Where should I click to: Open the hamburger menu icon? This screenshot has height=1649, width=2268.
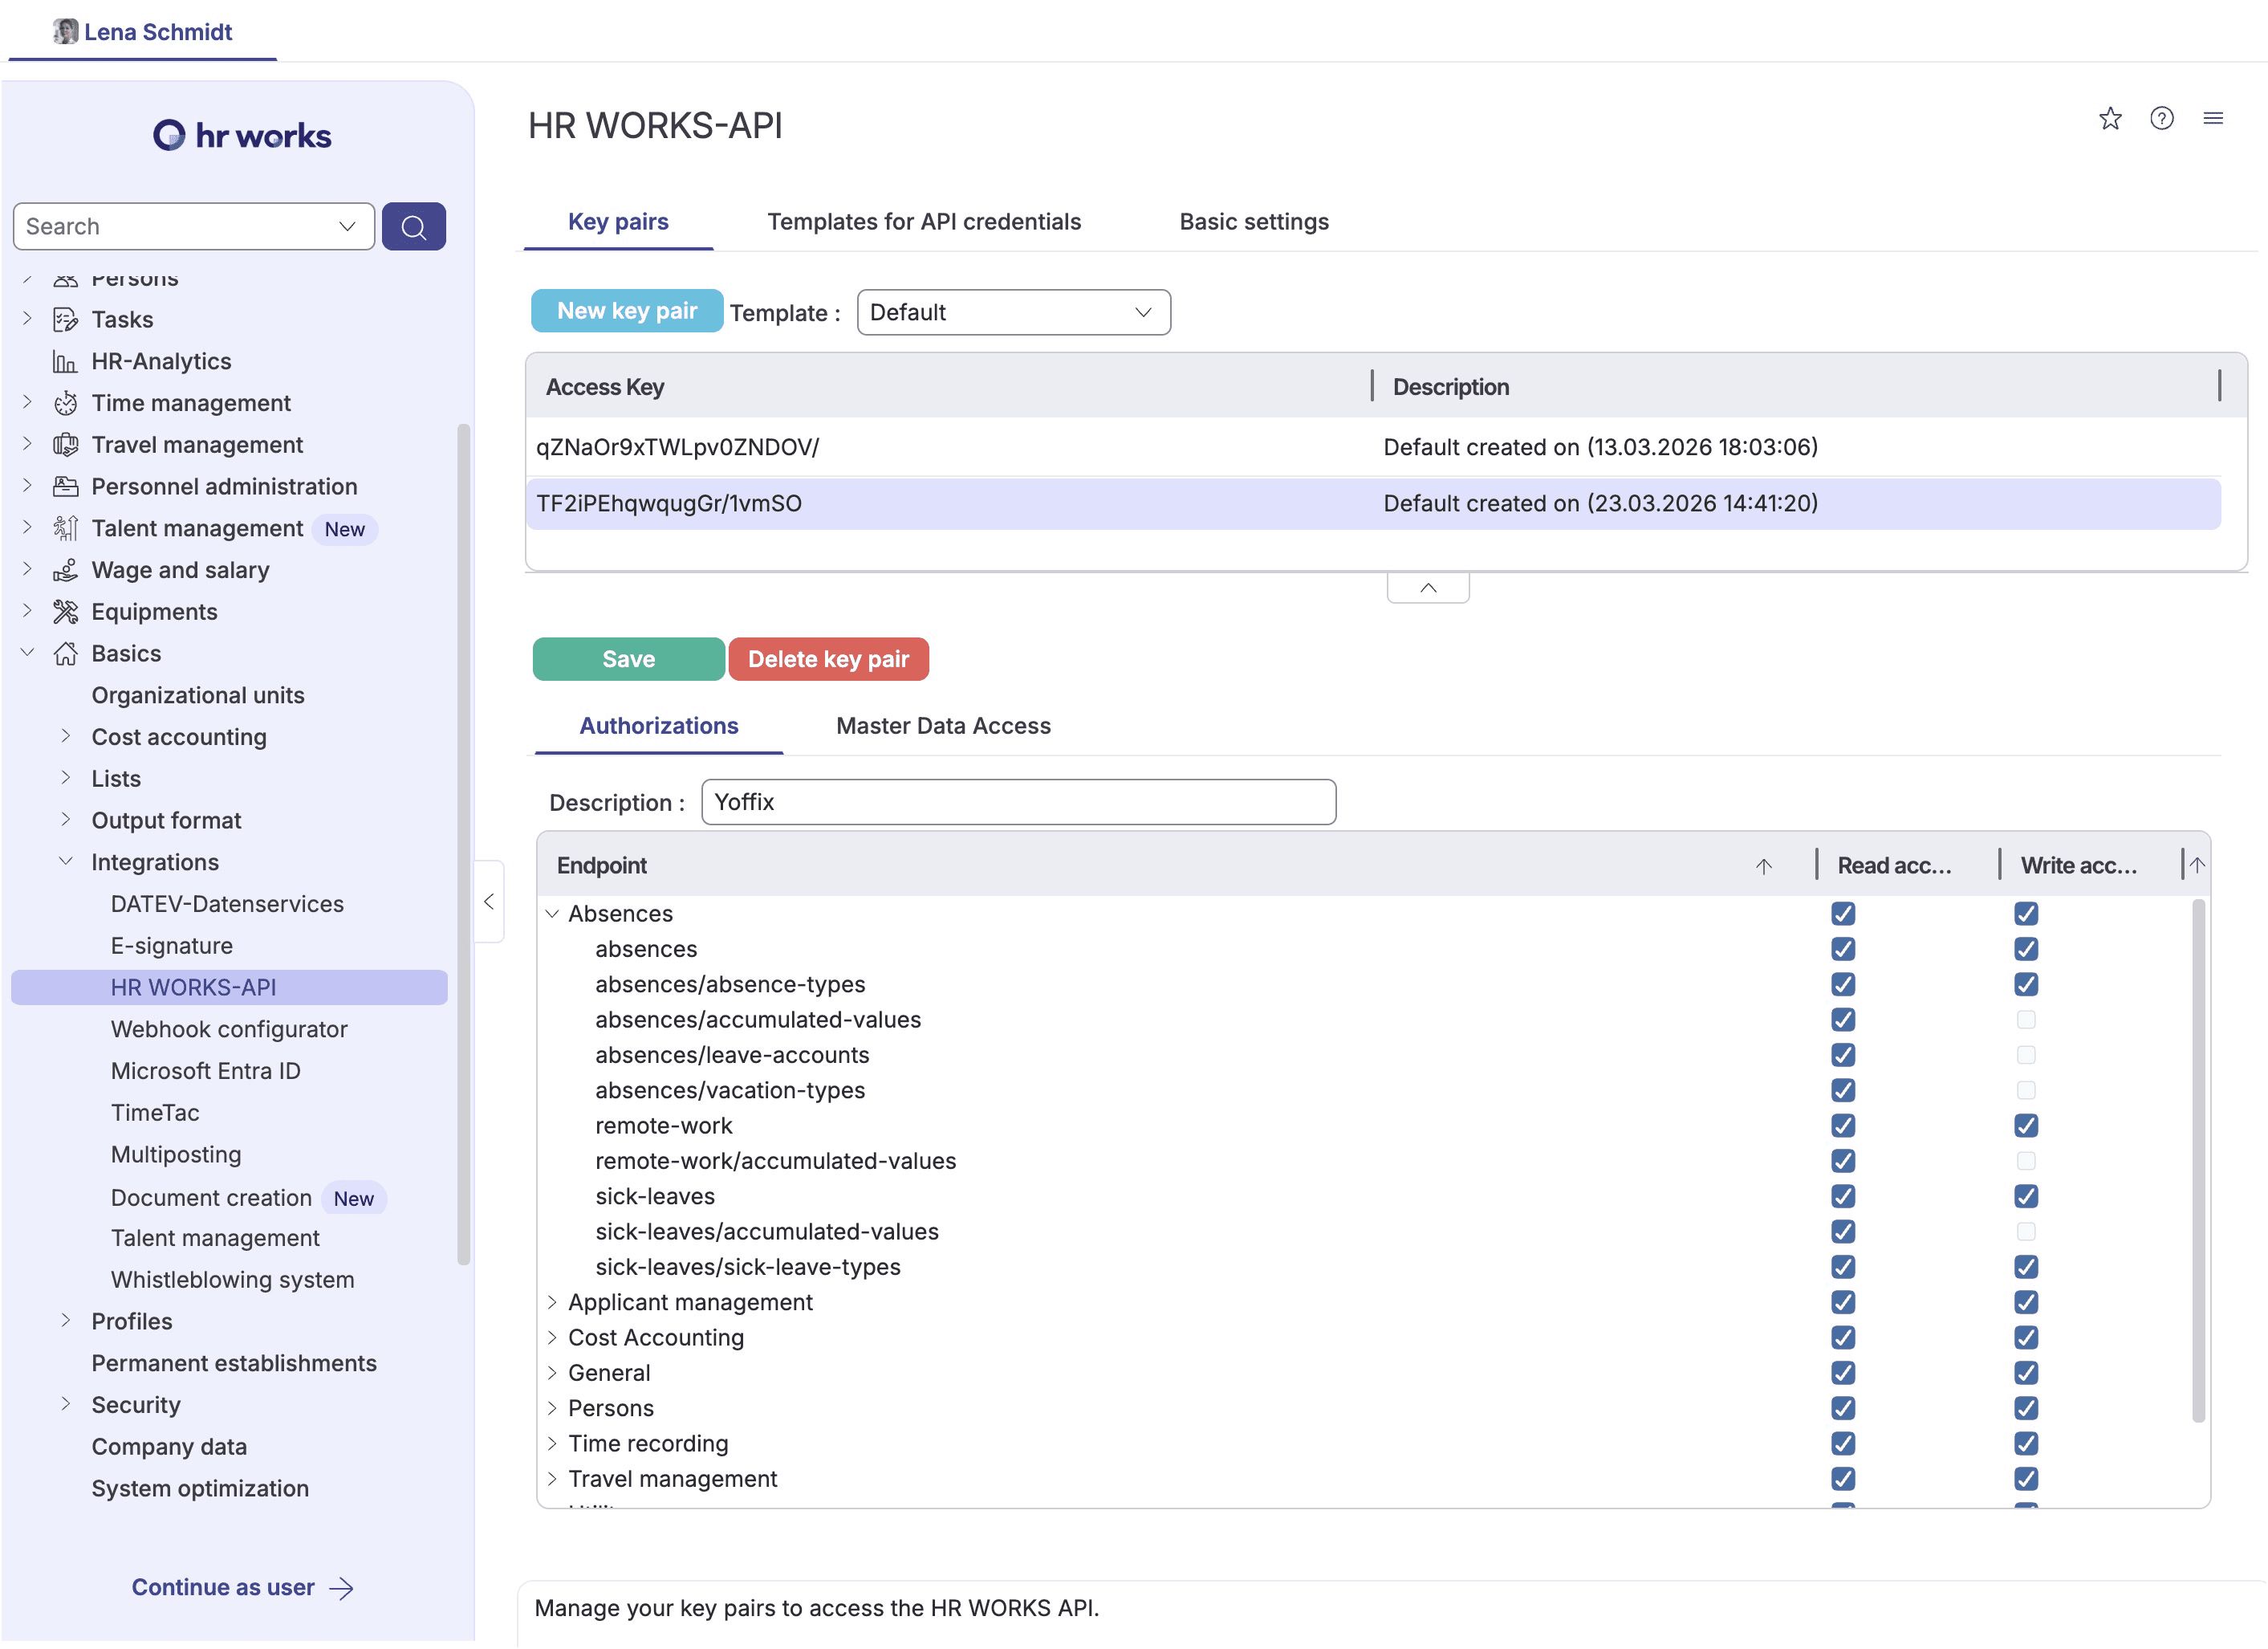(x=2212, y=119)
